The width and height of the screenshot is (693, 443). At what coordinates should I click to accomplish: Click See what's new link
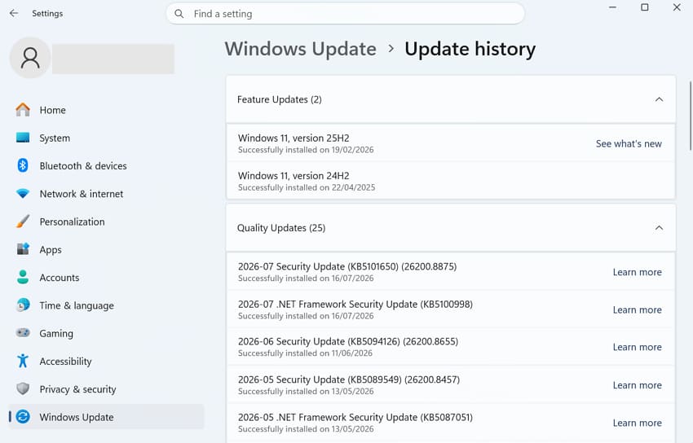629,143
